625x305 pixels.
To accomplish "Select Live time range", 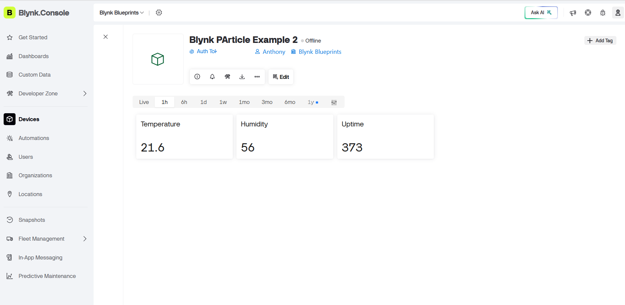I will (144, 102).
